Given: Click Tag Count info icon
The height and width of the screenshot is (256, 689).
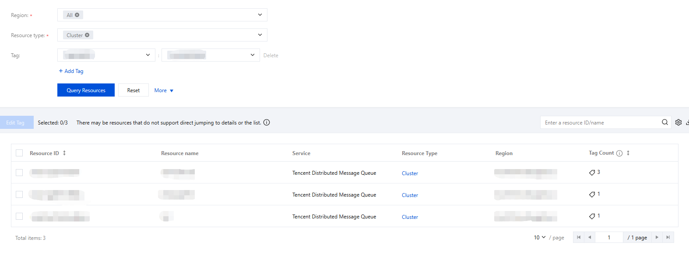Looking at the screenshot, I should (619, 153).
